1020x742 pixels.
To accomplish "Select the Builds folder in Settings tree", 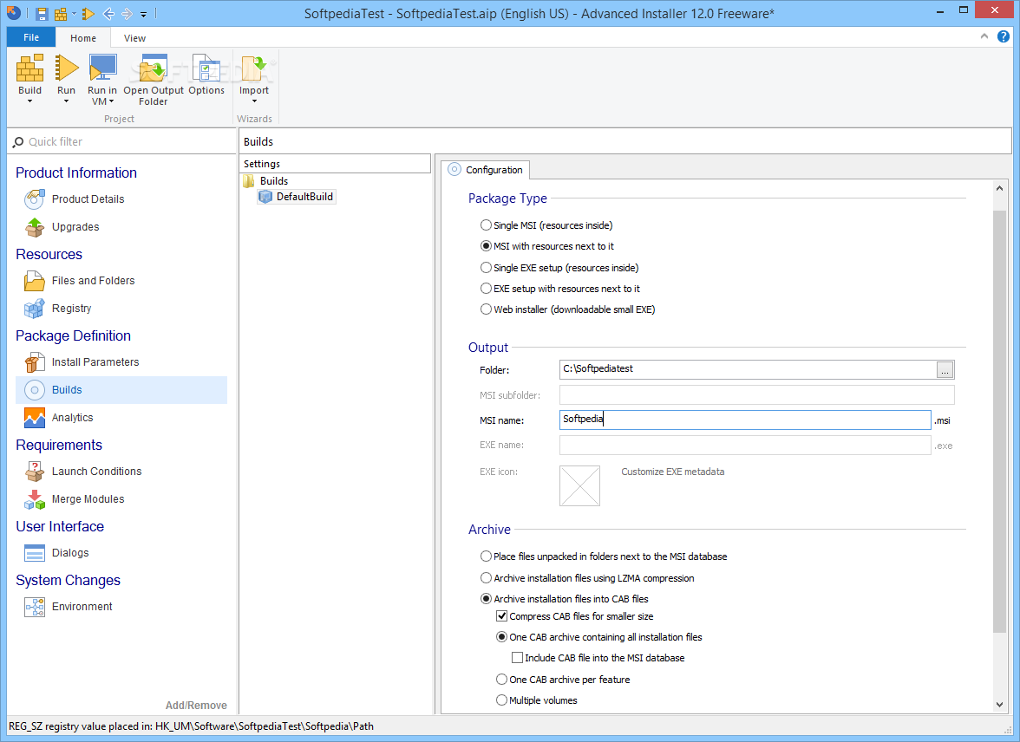I will pyautogui.click(x=266, y=181).
